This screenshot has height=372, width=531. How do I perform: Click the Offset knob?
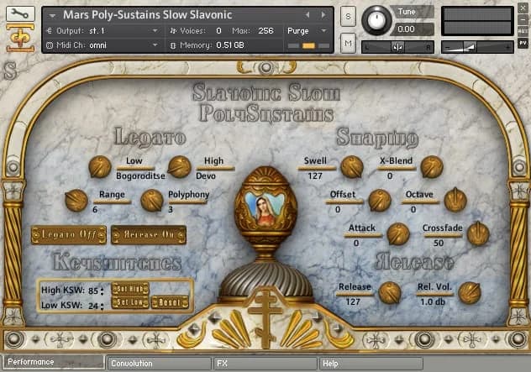(380, 201)
